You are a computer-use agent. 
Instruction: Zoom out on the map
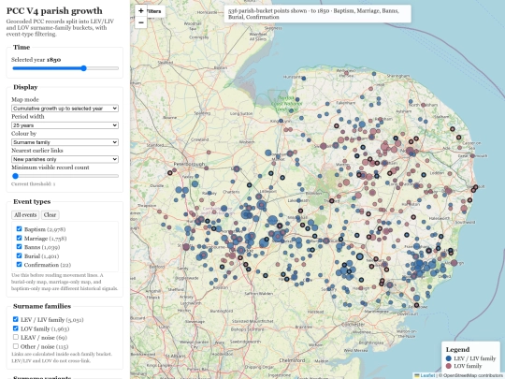pos(140,22)
